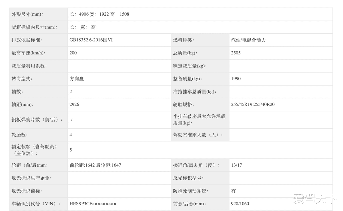The height and width of the screenshot is (211, 343).
Task: Click the 燃料种类 label
Action: coord(184,40)
